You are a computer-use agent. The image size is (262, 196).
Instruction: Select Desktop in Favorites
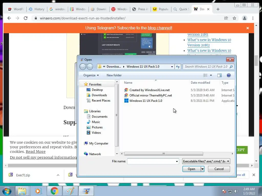point(97,90)
